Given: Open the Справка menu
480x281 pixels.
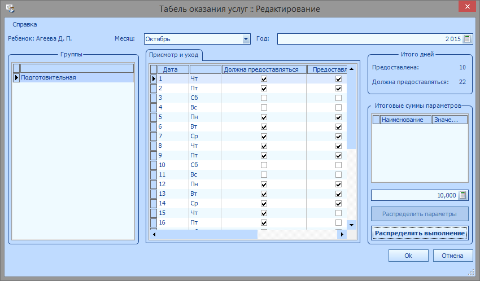Looking at the screenshot, I should click(25, 24).
